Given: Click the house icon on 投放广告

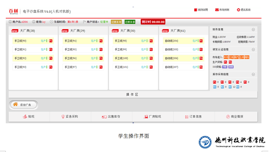Looking at the screenshot, I should 15,104.
